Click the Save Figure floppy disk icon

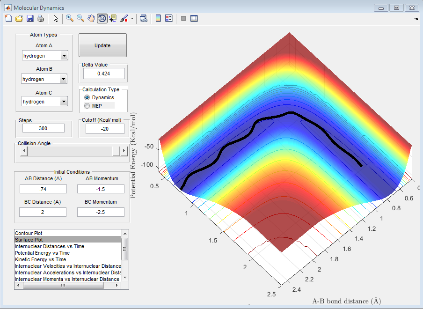30,18
